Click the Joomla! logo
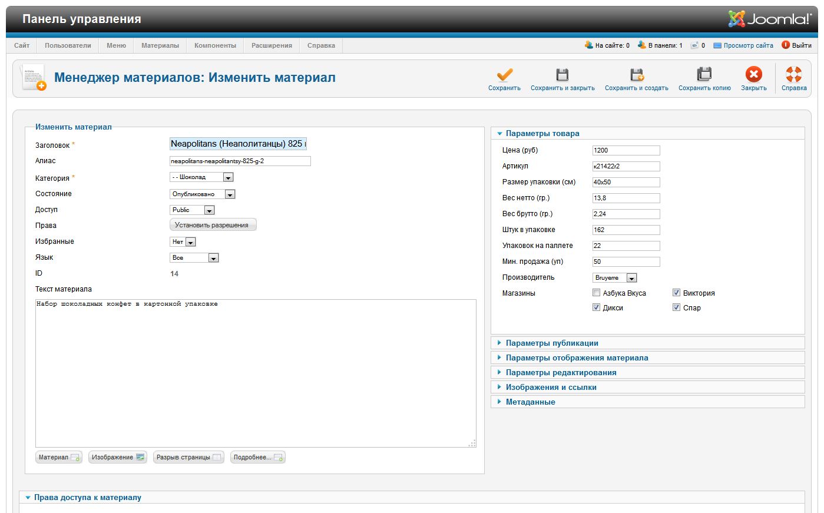This screenshot has width=824, height=513. tap(770, 19)
